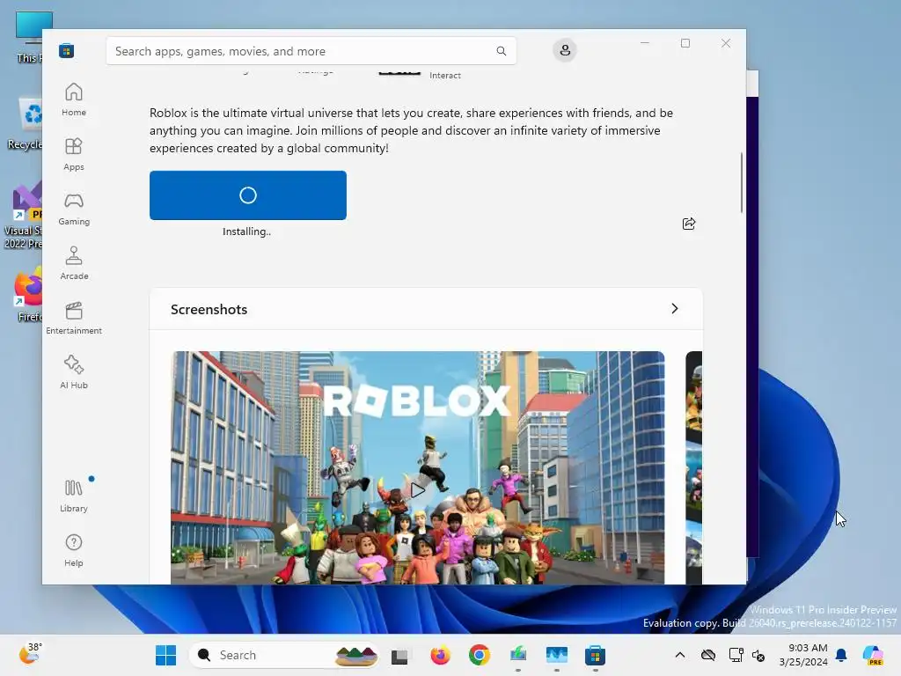The height and width of the screenshot is (676, 901).
Task: Click the network display tray icon
Action: click(736, 655)
